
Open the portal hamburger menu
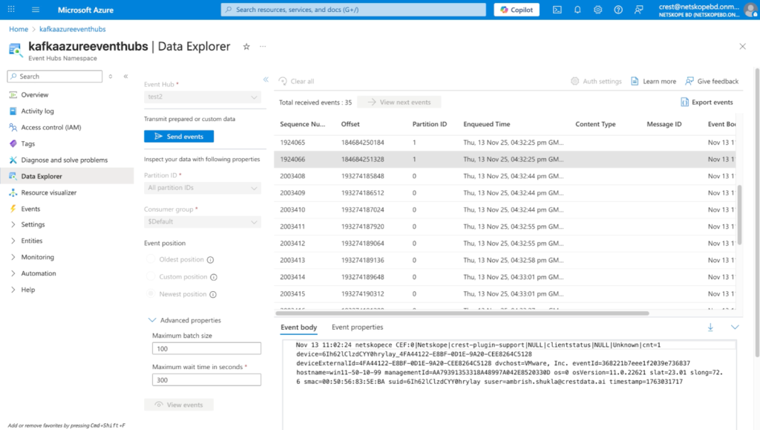(36, 9)
